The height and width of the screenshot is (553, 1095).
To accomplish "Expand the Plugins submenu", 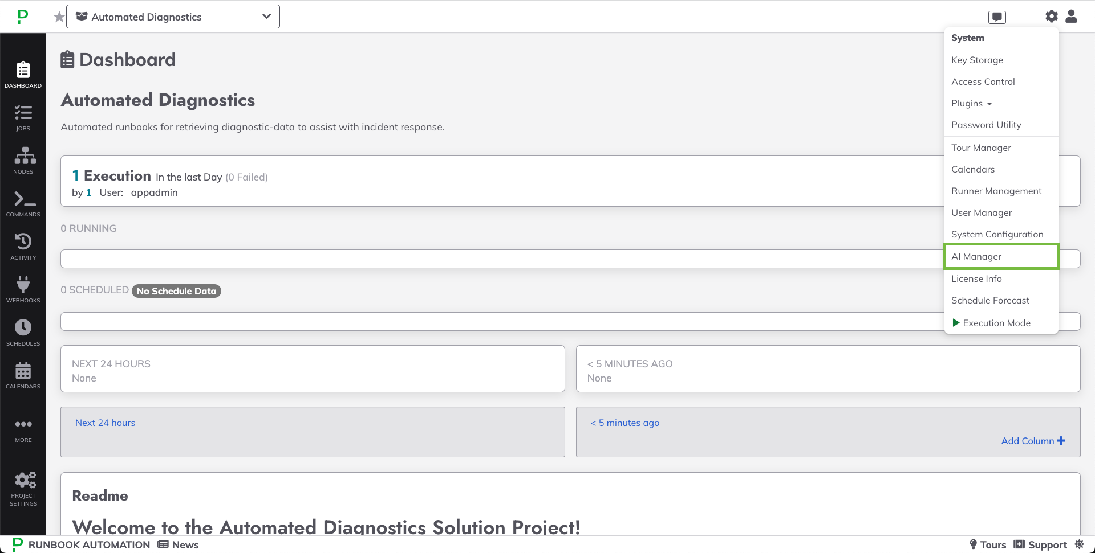I will click(x=971, y=104).
